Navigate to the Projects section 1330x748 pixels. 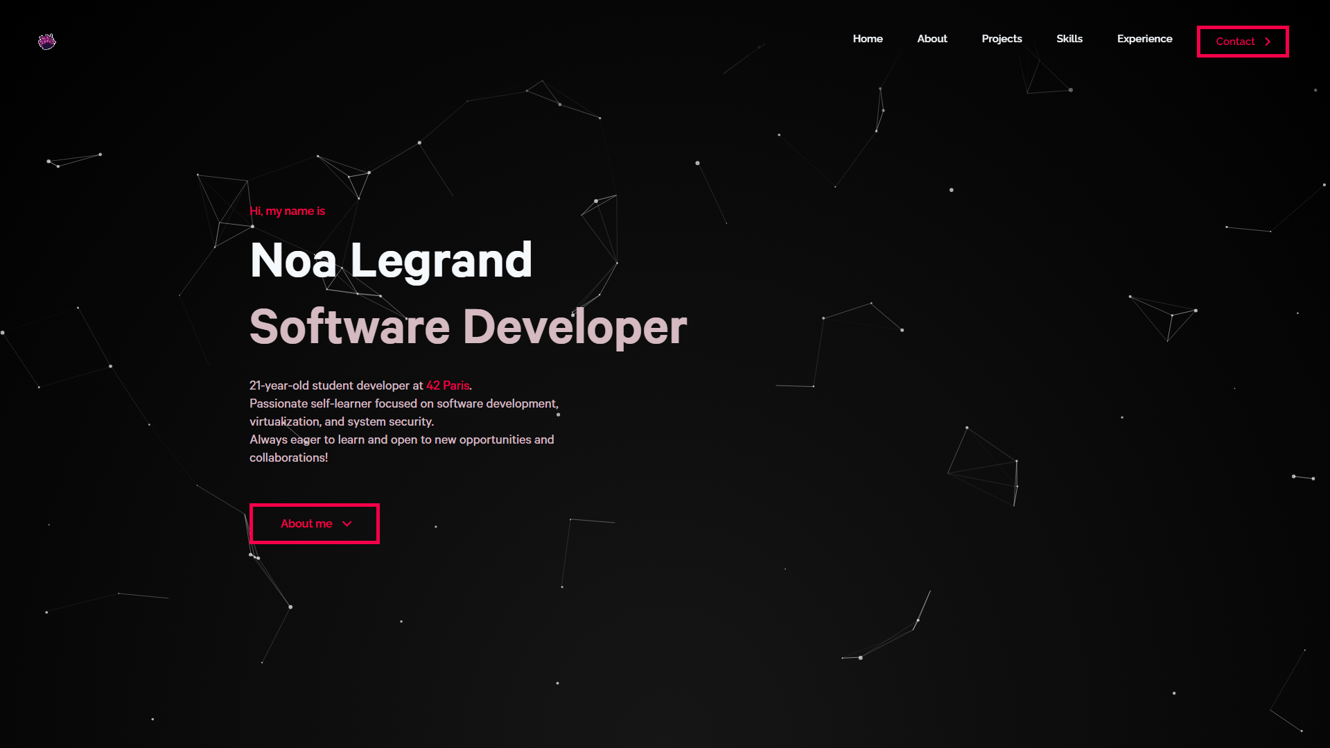point(1001,39)
